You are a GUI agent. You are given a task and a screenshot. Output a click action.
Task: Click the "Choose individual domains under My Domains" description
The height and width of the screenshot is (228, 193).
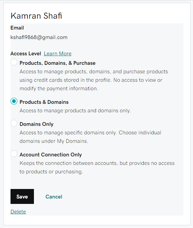click(x=91, y=137)
